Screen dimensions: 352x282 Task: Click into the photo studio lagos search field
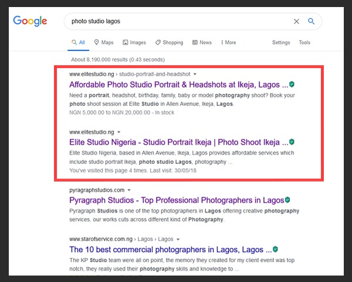tap(177, 21)
